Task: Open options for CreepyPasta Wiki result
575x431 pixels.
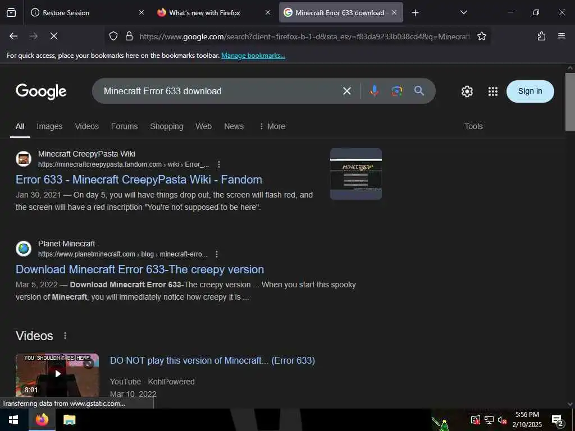Action: point(219,164)
